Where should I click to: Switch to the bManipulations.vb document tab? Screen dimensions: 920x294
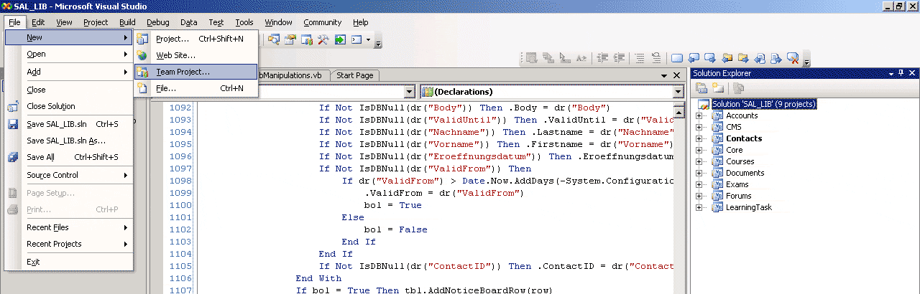pos(293,75)
